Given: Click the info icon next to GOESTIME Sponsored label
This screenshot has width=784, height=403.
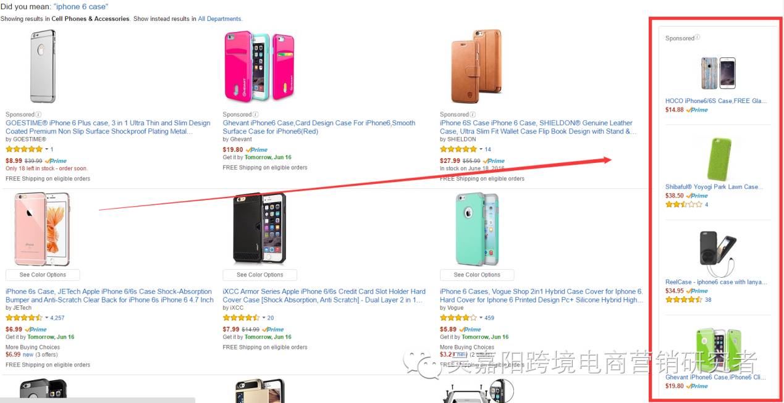Looking at the screenshot, I should (x=38, y=114).
